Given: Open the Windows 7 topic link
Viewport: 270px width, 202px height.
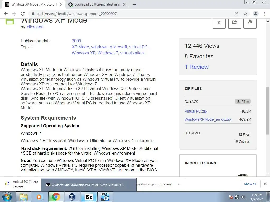Looking at the screenshot, I should [108, 53].
